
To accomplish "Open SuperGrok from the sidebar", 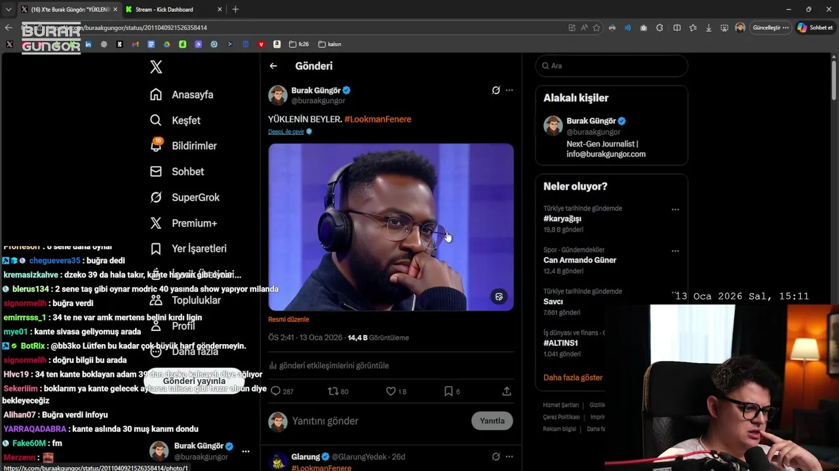I will click(x=184, y=197).
